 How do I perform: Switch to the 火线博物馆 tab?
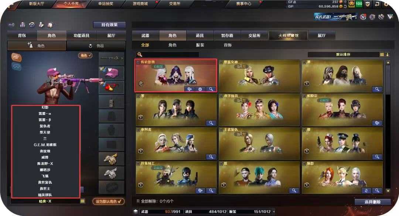click(x=288, y=36)
